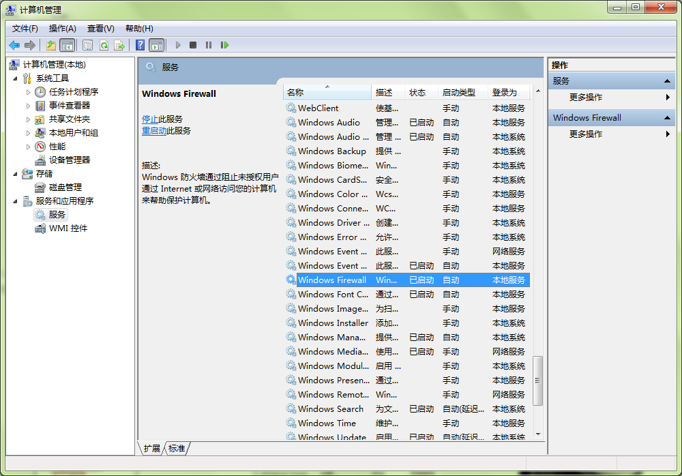The width and height of the screenshot is (682, 476).
Task: Open the 帮助(H) menu
Action: (139, 29)
